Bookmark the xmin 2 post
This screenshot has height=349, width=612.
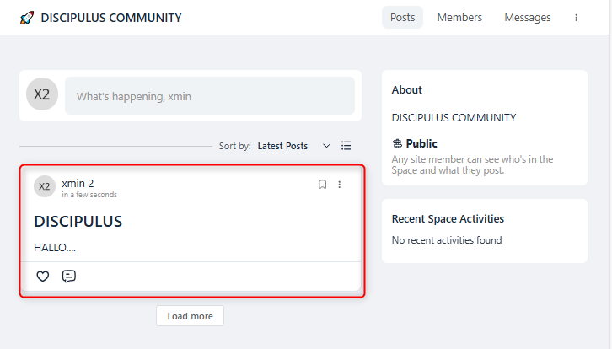coord(322,185)
